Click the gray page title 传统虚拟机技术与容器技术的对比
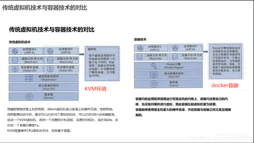Screen dimensions: 254x143 (x=45, y=8)
